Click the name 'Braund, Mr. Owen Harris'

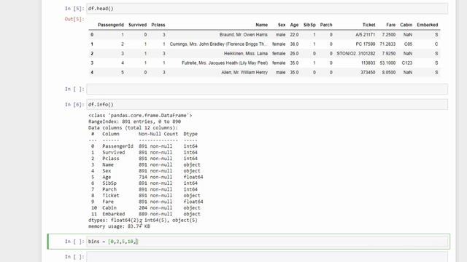244,35
